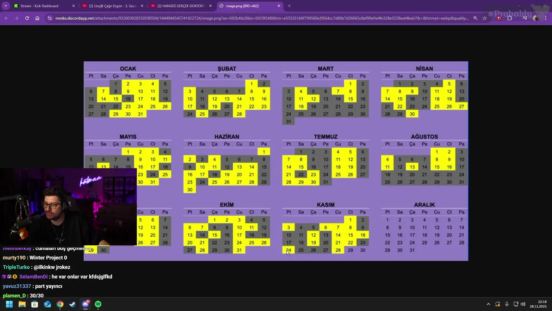
Task: Click the HAZİRAN month heading
Action: [227, 136]
